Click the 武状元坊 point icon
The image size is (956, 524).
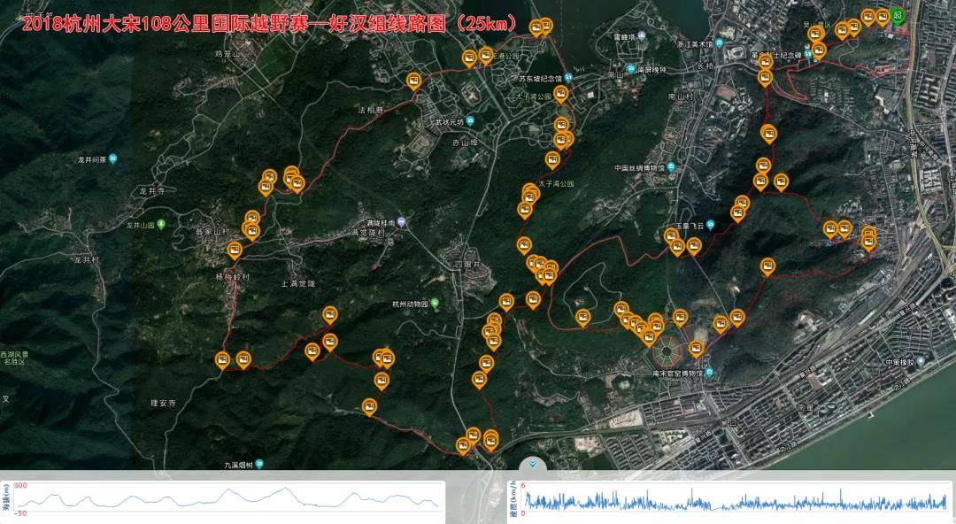point(470,121)
